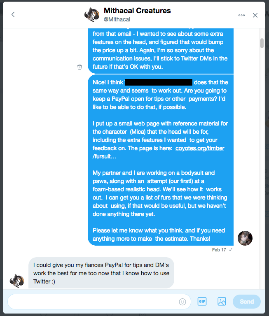This screenshot has width=269, height=316.
Task: Close the Mithacal Creatures conversation
Action: click(x=255, y=15)
